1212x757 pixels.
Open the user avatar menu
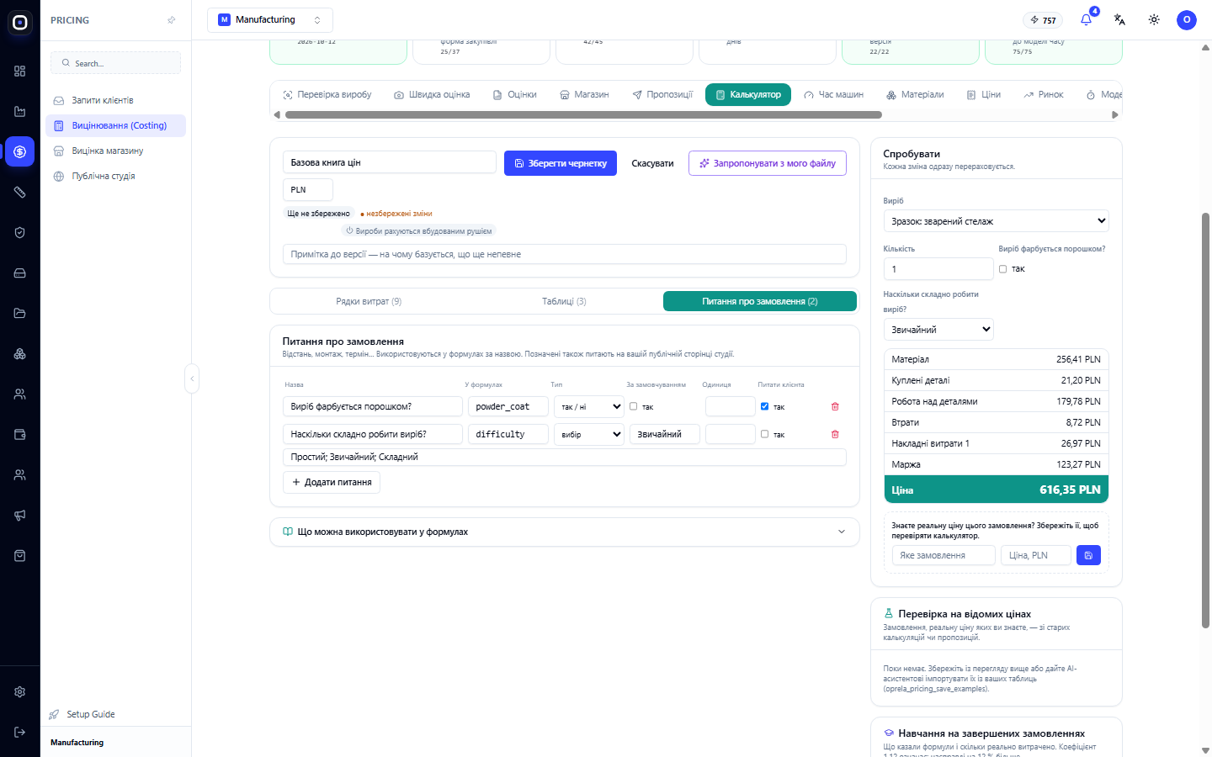tap(1187, 20)
